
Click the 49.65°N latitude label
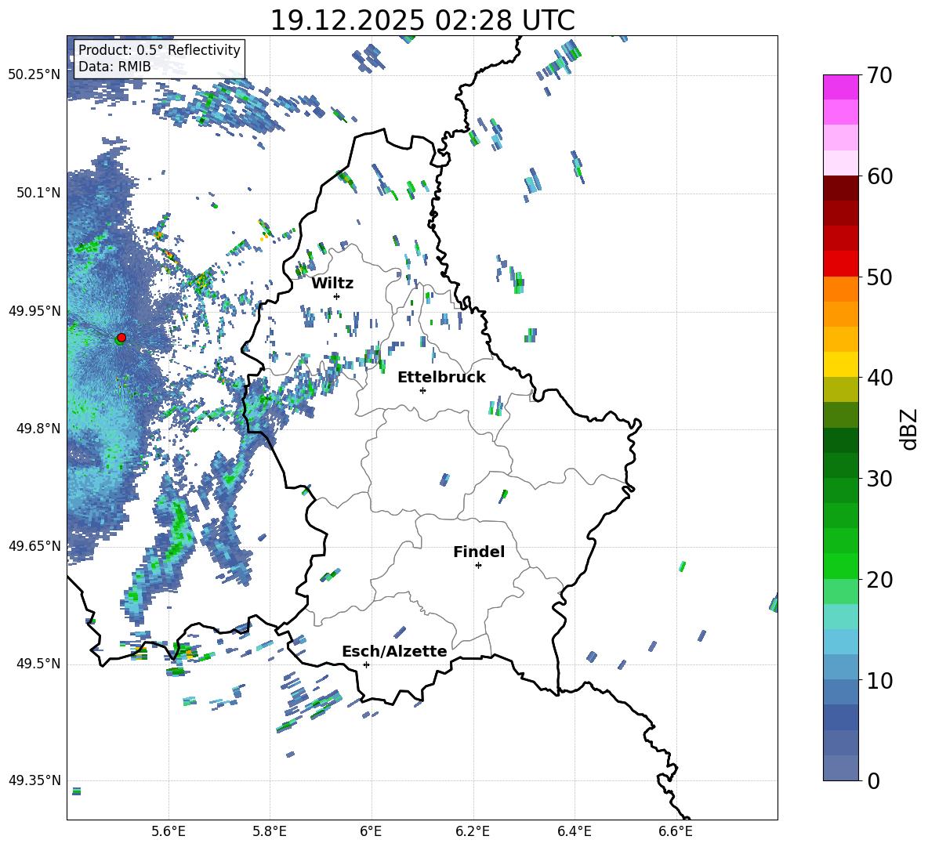34,546
